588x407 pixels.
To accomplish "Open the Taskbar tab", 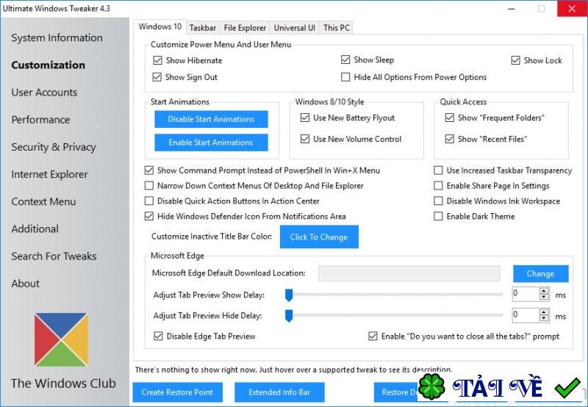I will [x=203, y=28].
